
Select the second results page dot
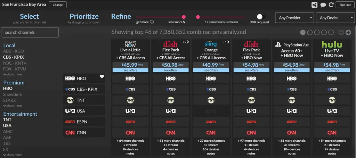pyautogui.click(x=310, y=32)
